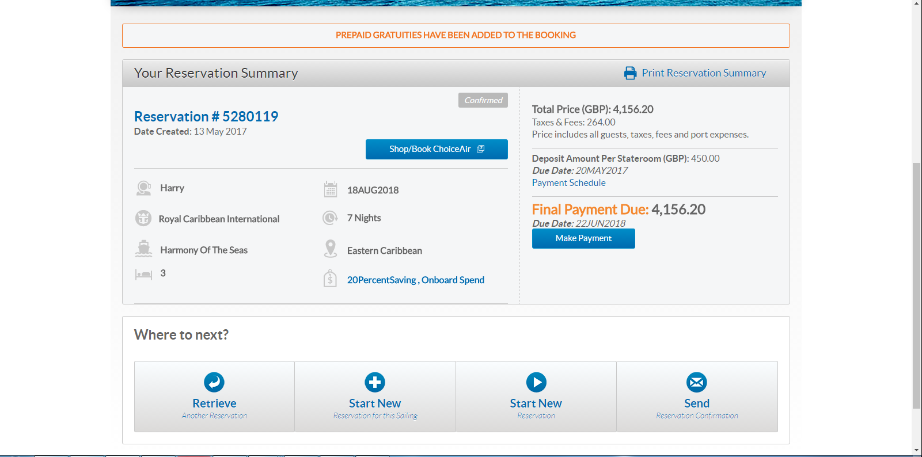
Task: Click the Shop/Book ChoiceAir button
Action: [x=437, y=149]
